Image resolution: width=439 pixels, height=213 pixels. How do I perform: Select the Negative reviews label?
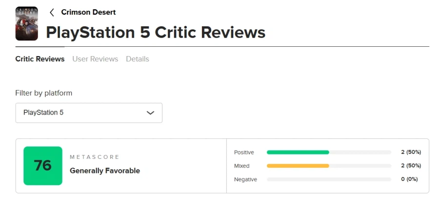(245, 179)
